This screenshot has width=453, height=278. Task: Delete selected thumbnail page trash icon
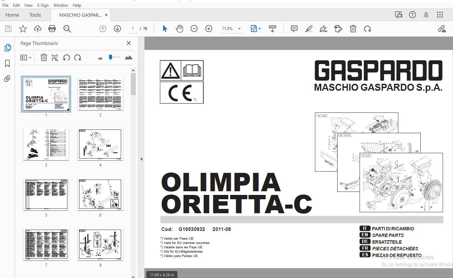point(44,57)
